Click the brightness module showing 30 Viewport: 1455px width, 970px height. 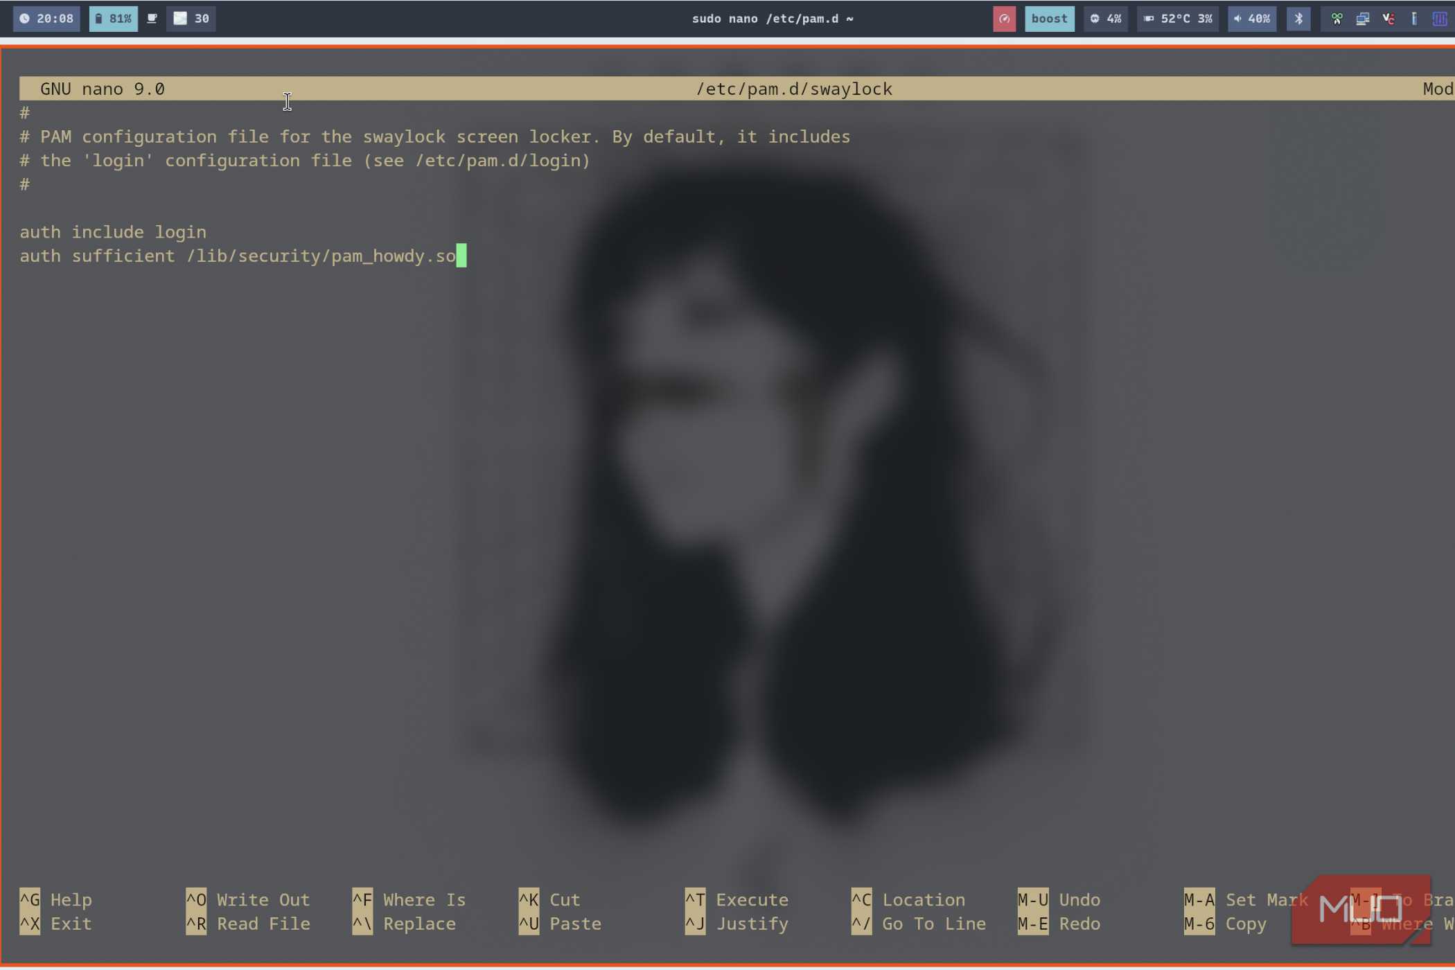(x=191, y=19)
